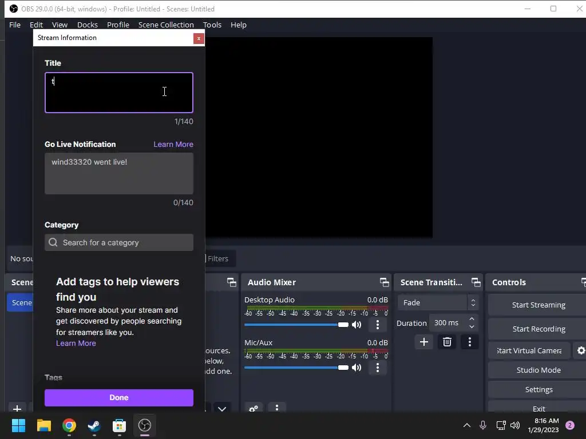Screen dimensions: 586x439
Task: Click Start Virtual Camera
Action: pyautogui.click(x=529, y=350)
